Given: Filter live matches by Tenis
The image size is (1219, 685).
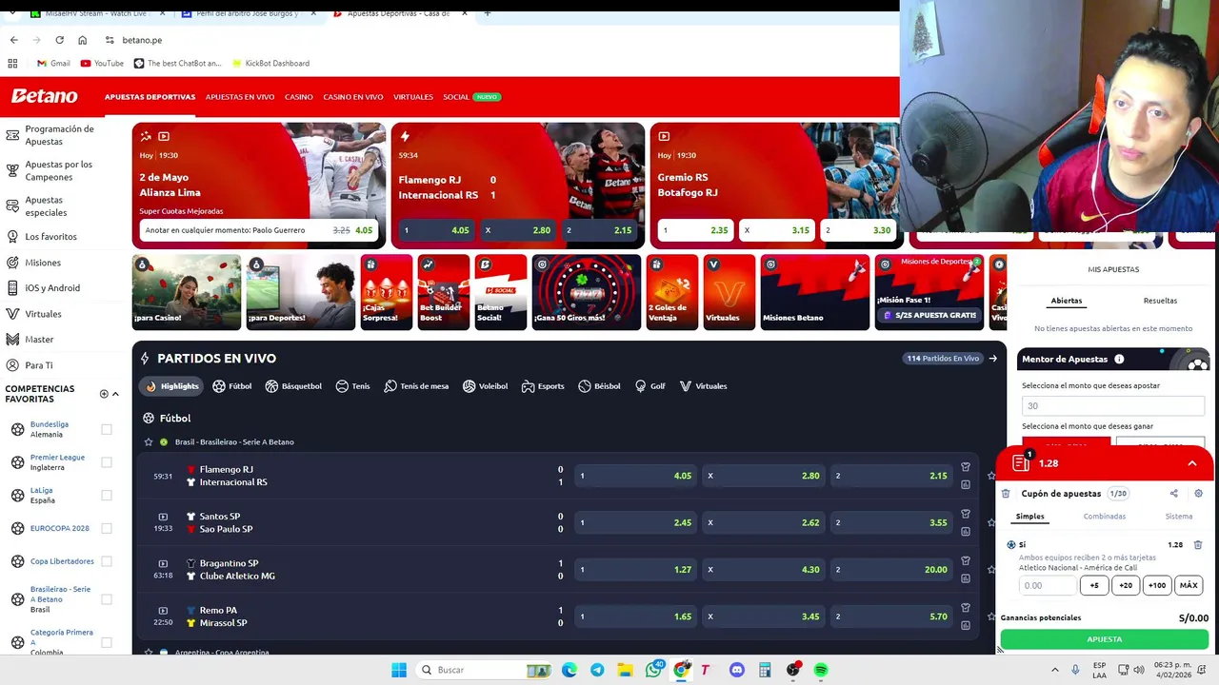Looking at the screenshot, I should (352, 386).
